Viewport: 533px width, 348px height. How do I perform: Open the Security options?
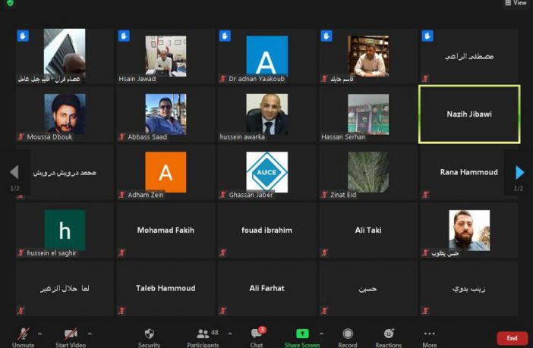coord(149,337)
